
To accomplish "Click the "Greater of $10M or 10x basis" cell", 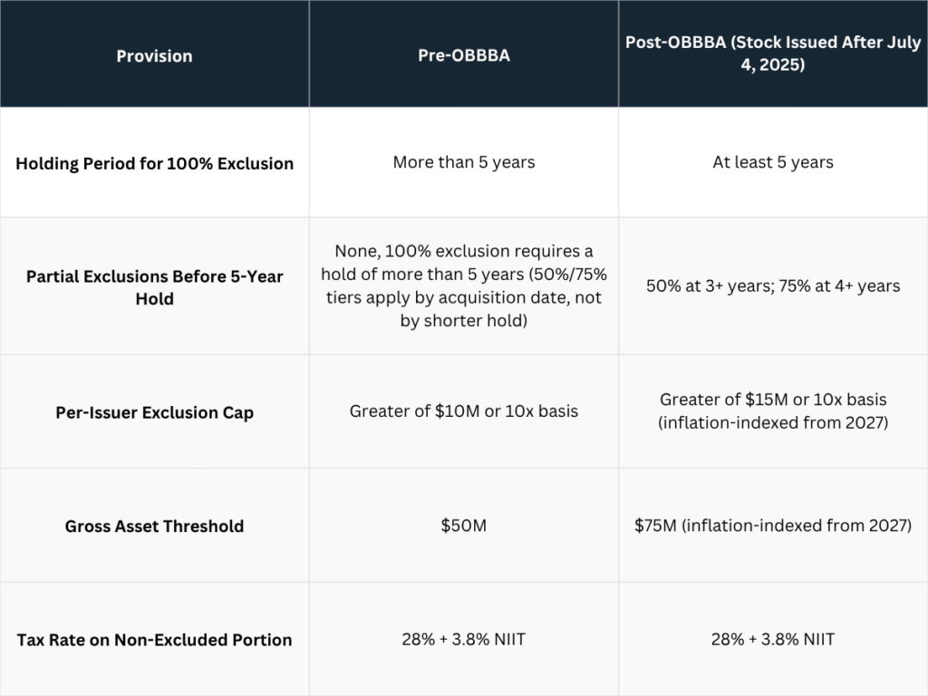I will [x=464, y=411].
